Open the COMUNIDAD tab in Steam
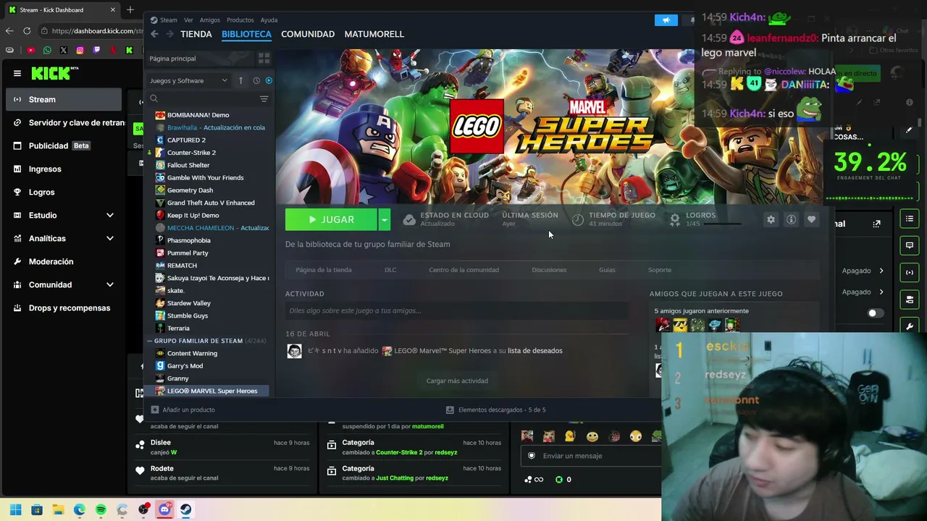The width and height of the screenshot is (927, 521). (308, 34)
